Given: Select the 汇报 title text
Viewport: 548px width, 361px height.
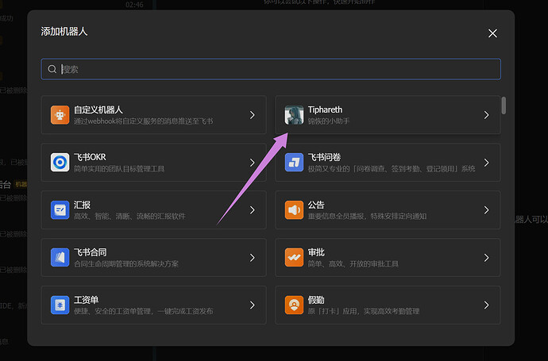Looking at the screenshot, I should (82, 205).
